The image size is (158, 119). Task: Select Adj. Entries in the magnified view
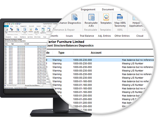click(x=105, y=36)
